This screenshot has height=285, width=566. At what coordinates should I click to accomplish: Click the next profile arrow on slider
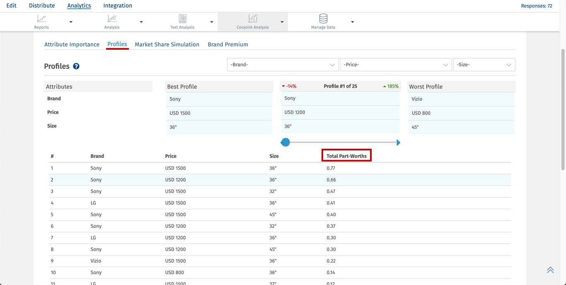[398, 143]
